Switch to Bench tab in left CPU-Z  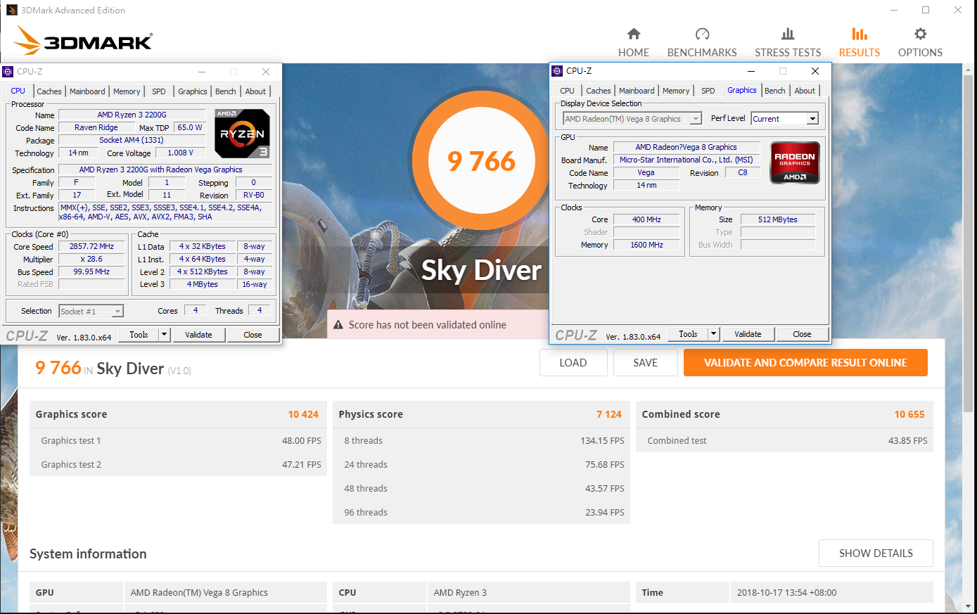pyautogui.click(x=226, y=91)
